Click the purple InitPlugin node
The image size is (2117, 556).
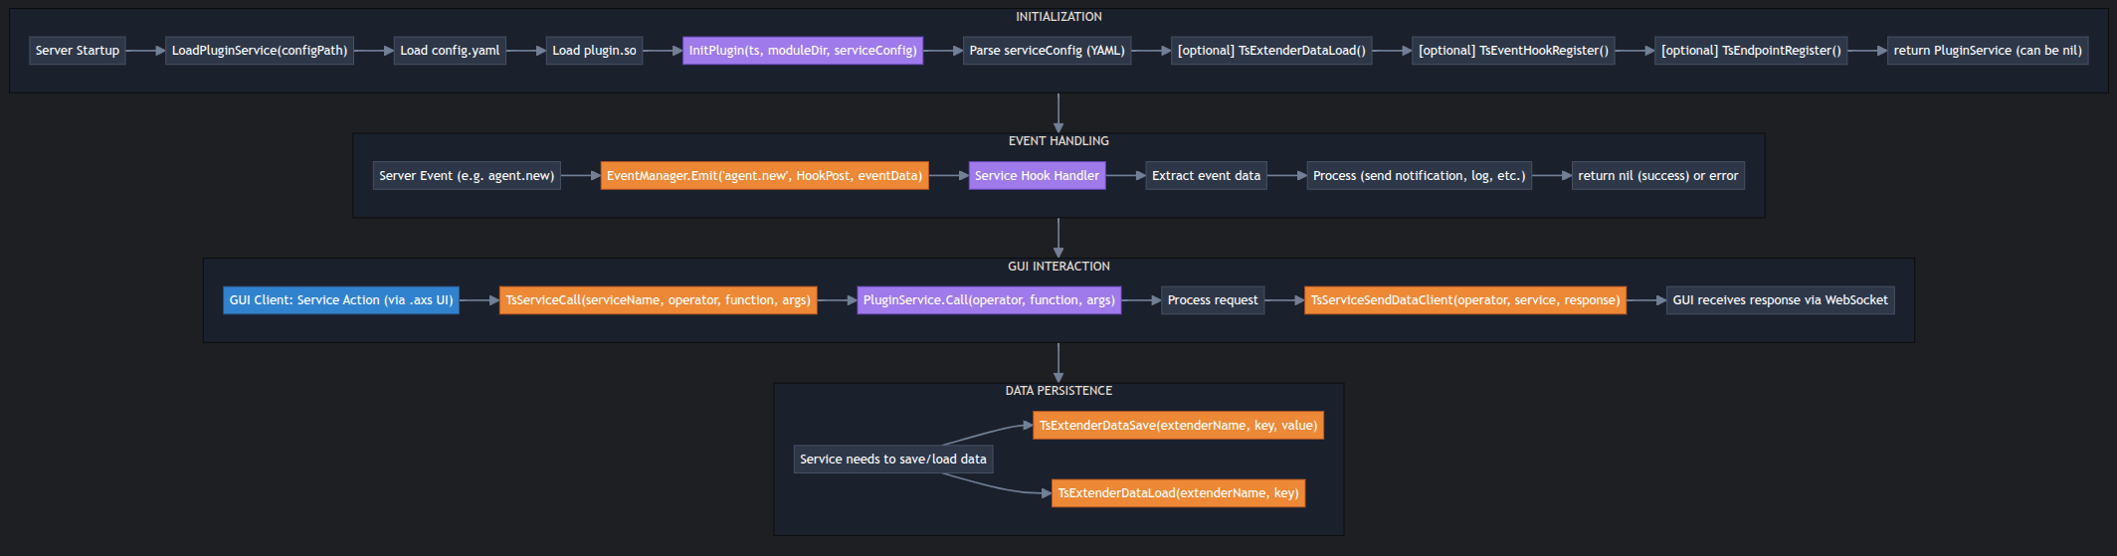[x=803, y=51]
